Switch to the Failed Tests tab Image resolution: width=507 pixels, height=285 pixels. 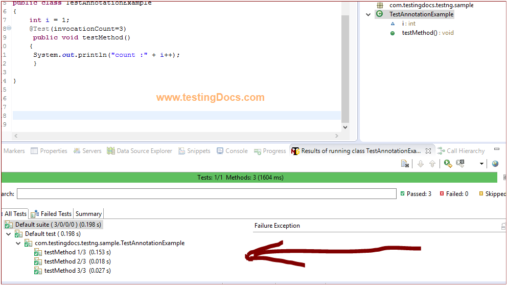[51, 214]
